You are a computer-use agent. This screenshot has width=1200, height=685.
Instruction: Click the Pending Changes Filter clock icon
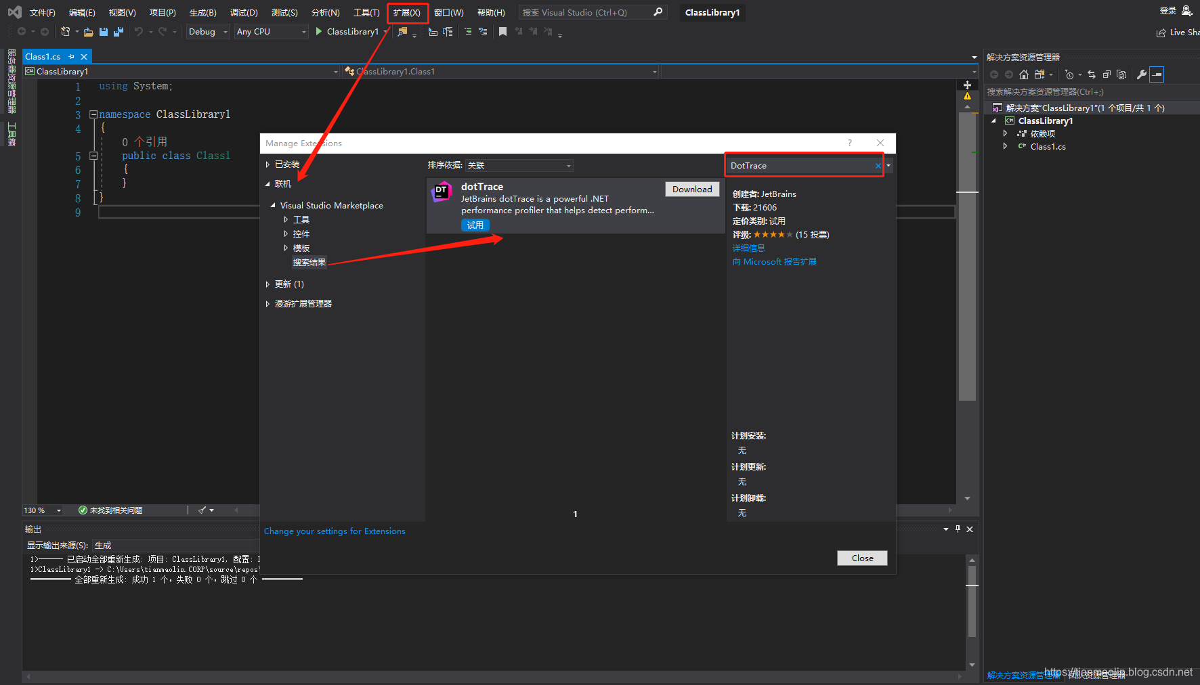coord(1069,74)
